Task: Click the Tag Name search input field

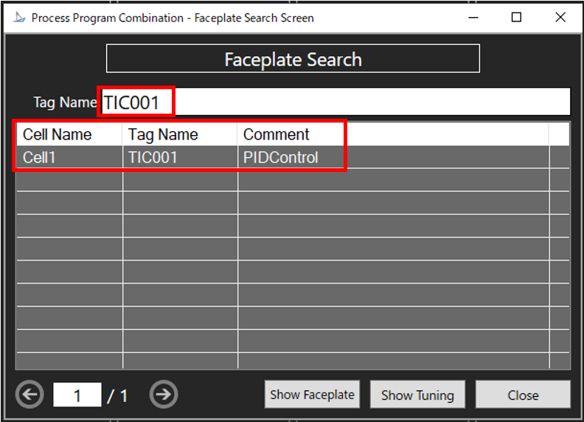Action: [x=369, y=102]
